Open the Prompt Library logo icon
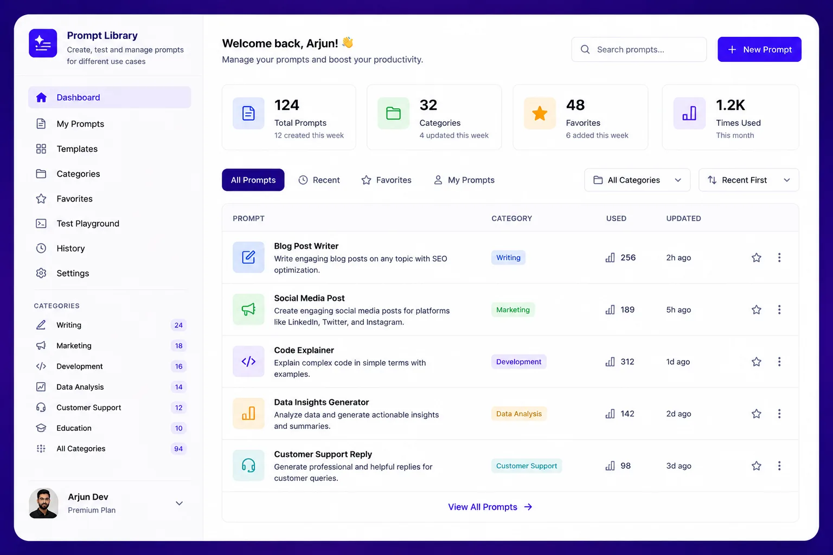The image size is (833, 555). 43,43
